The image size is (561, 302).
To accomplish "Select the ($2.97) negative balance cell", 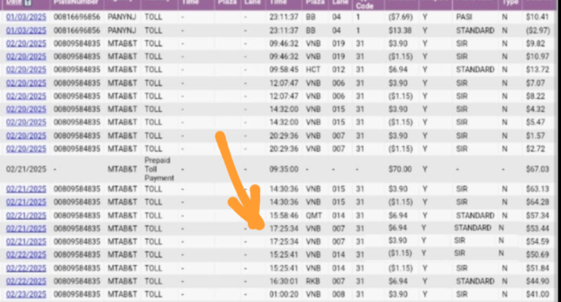I will point(538,31).
